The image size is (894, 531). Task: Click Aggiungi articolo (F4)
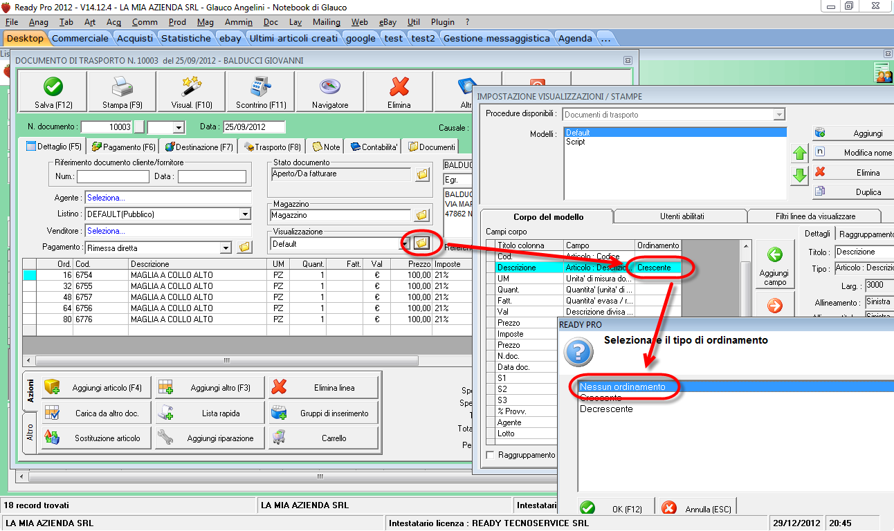click(x=96, y=388)
